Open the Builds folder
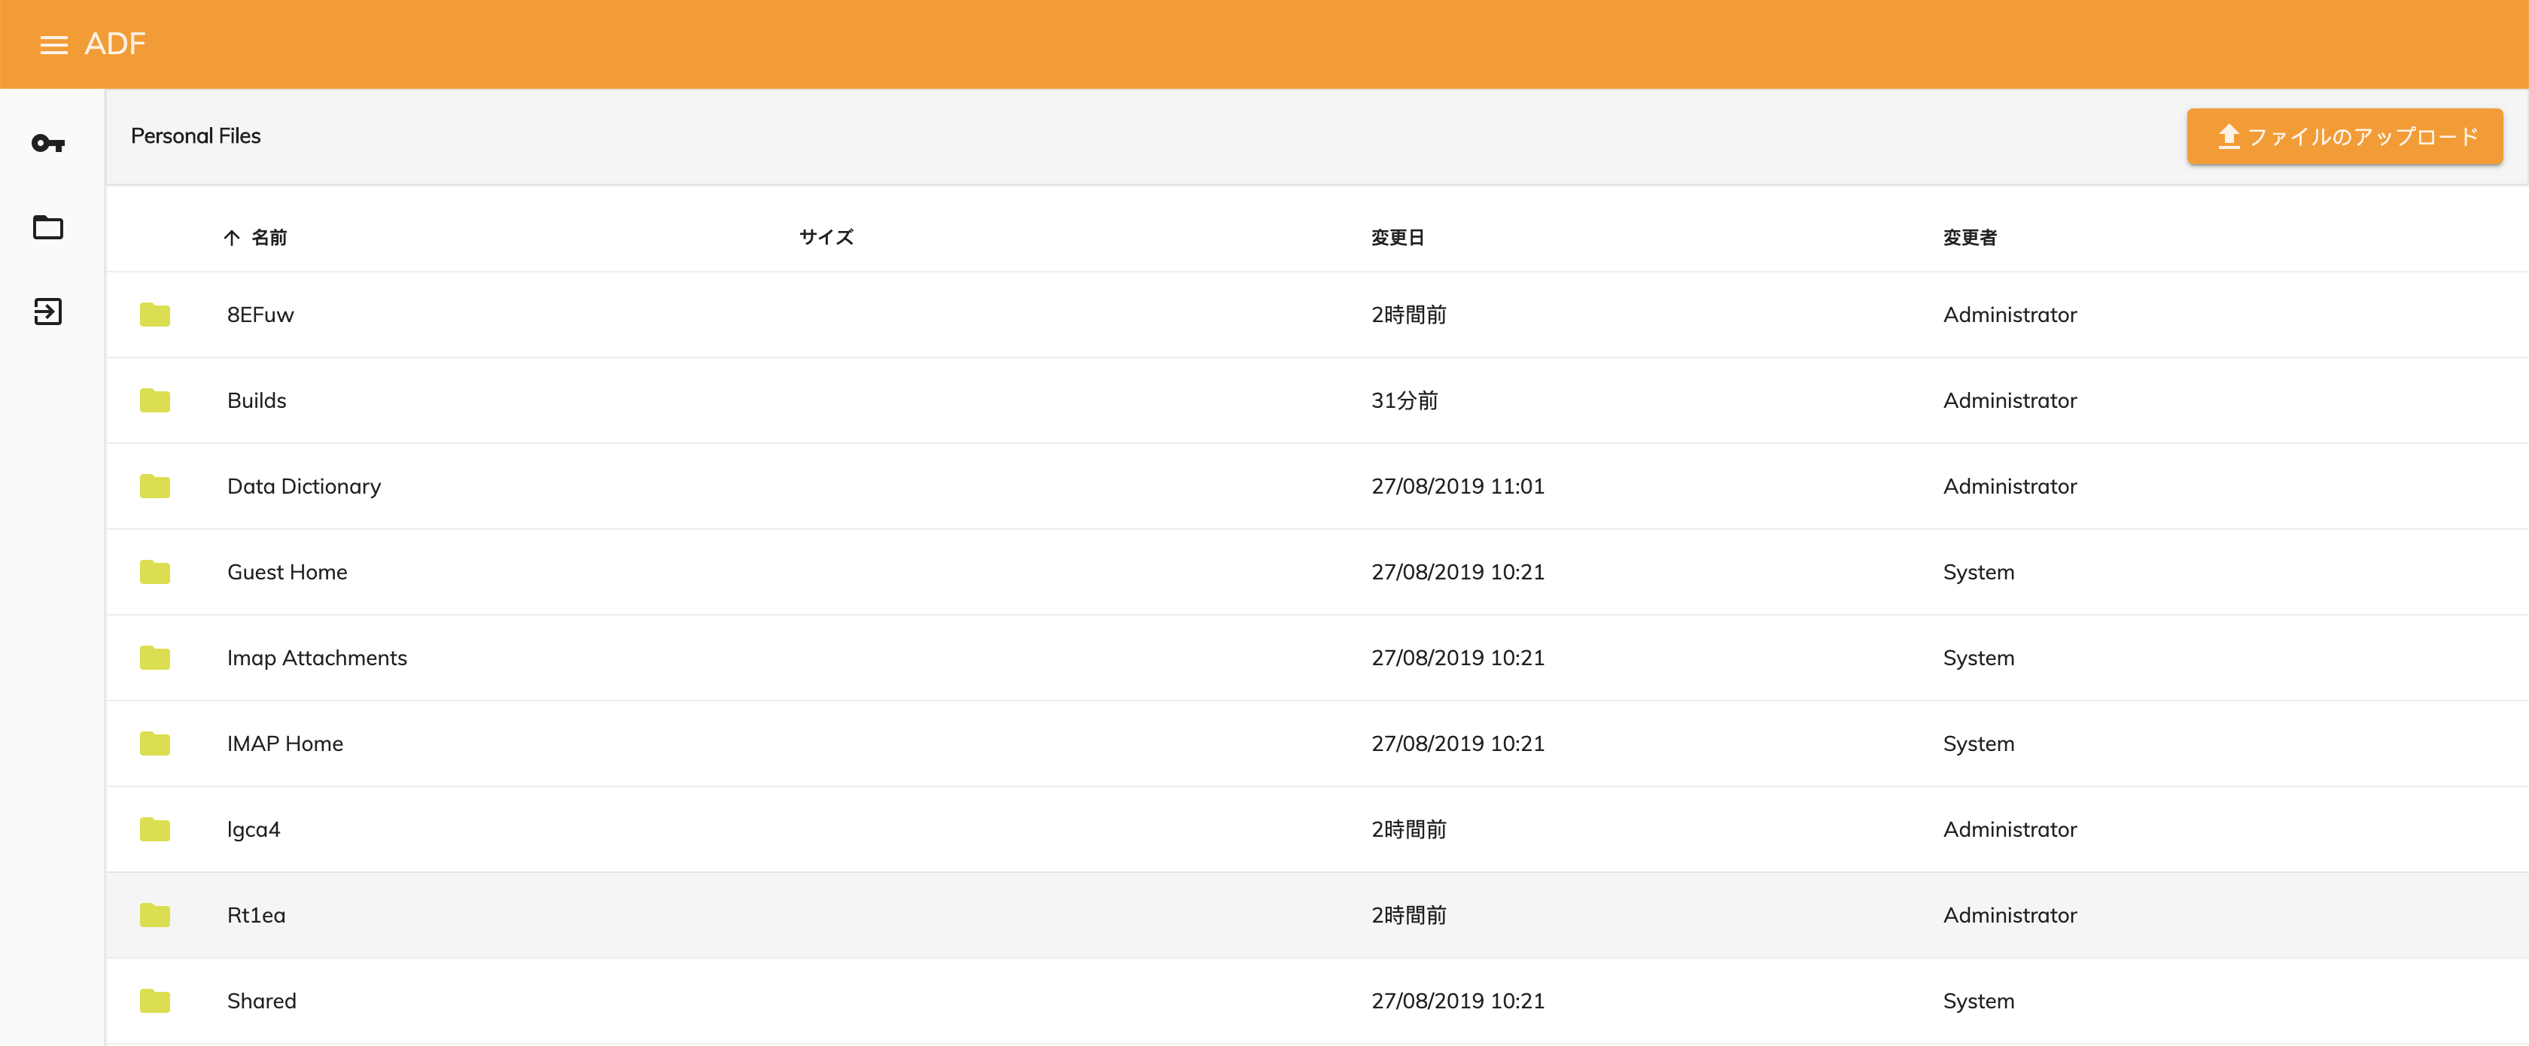 coord(256,400)
